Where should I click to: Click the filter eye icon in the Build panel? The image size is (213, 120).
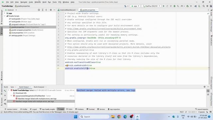[5, 104]
